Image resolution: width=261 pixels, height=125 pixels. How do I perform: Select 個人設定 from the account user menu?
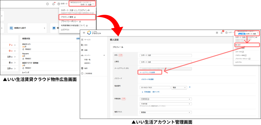pyautogui.click(x=247, y=45)
